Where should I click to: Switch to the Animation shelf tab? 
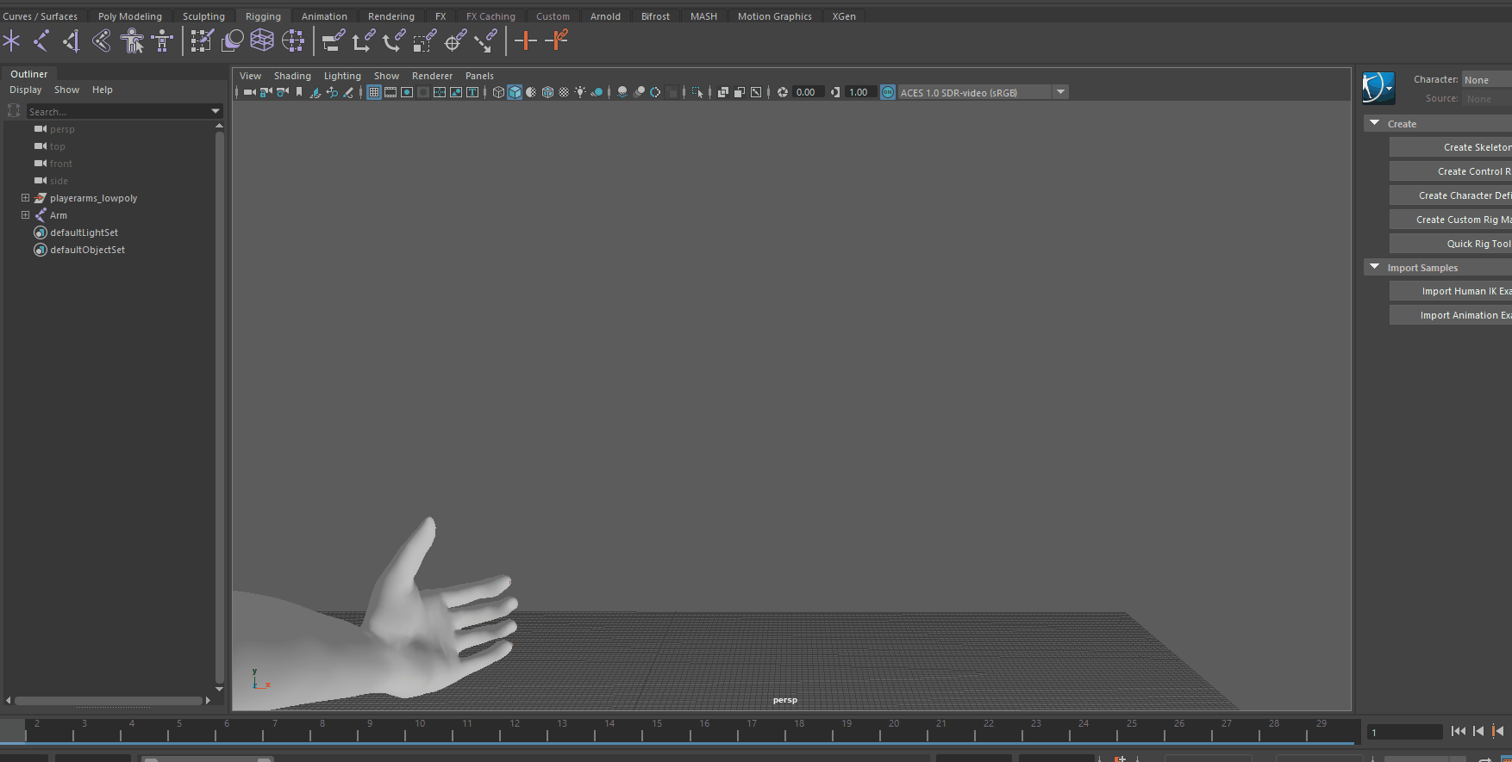coord(324,16)
